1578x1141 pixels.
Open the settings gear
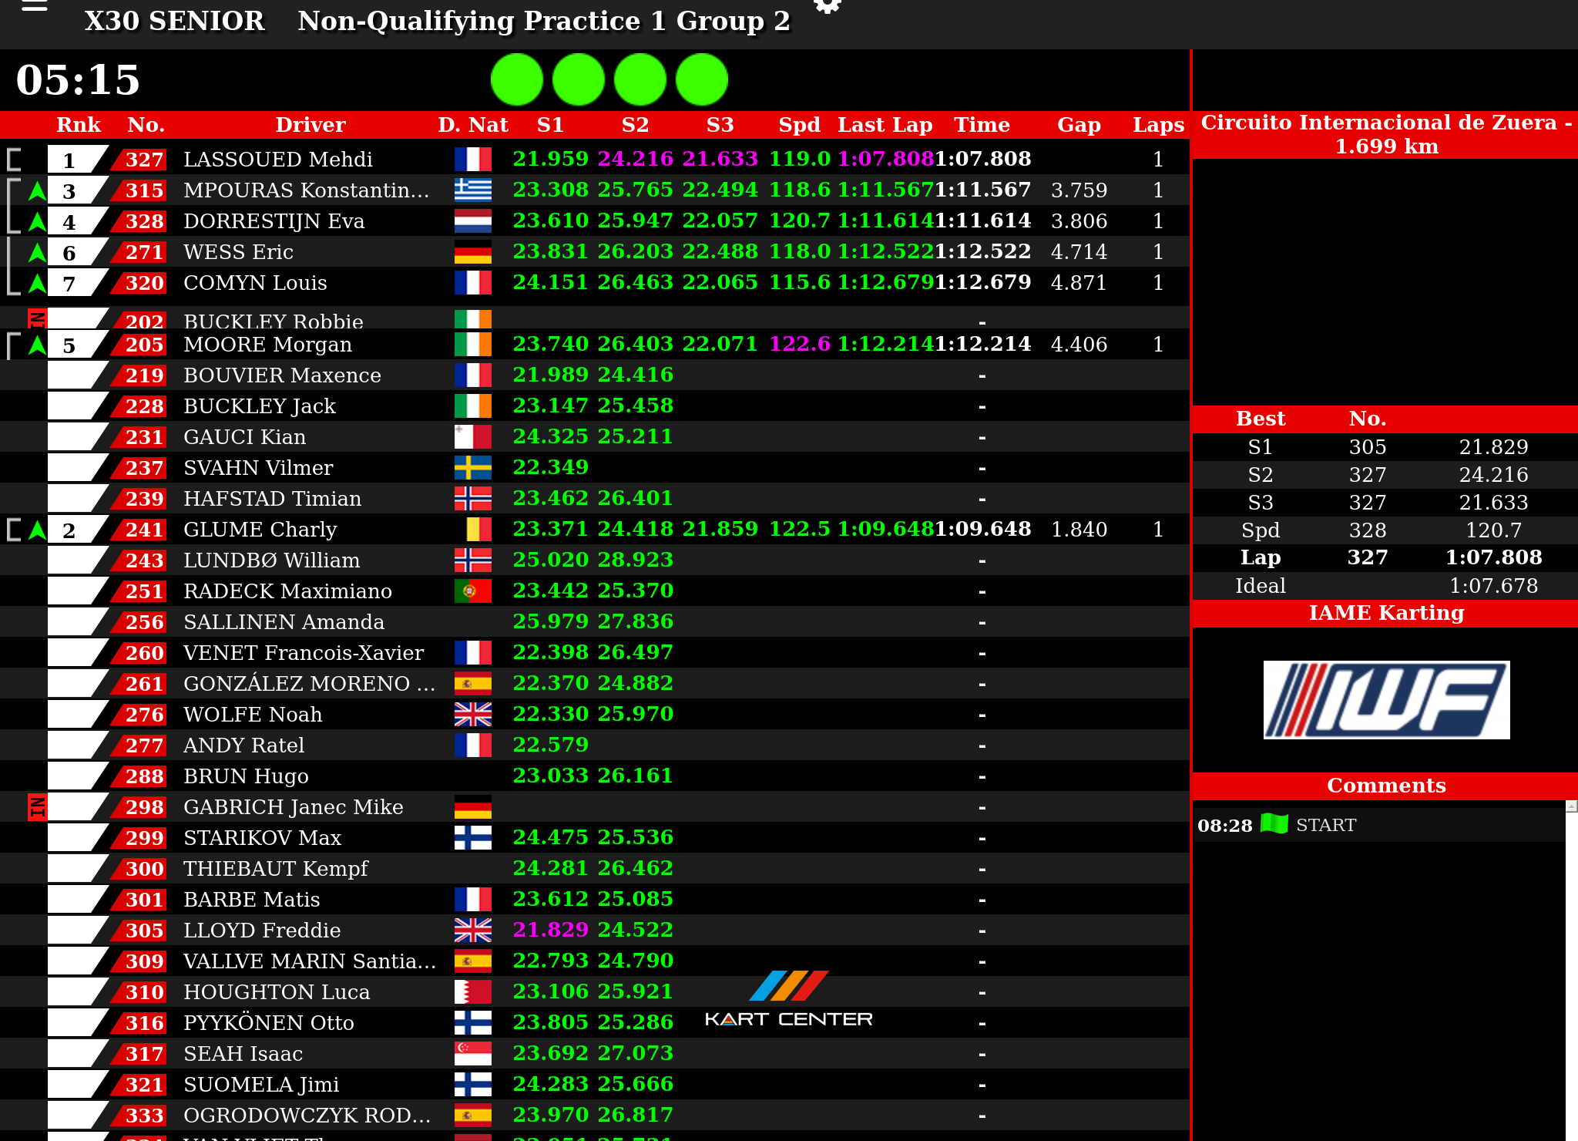pyautogui.click(x=828, y=5)
